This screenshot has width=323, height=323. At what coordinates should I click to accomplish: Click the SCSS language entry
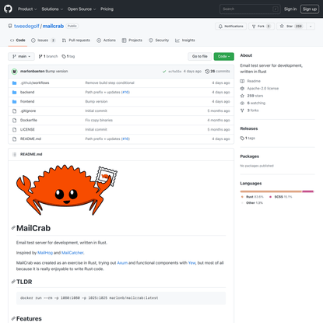tap(280, 197)
